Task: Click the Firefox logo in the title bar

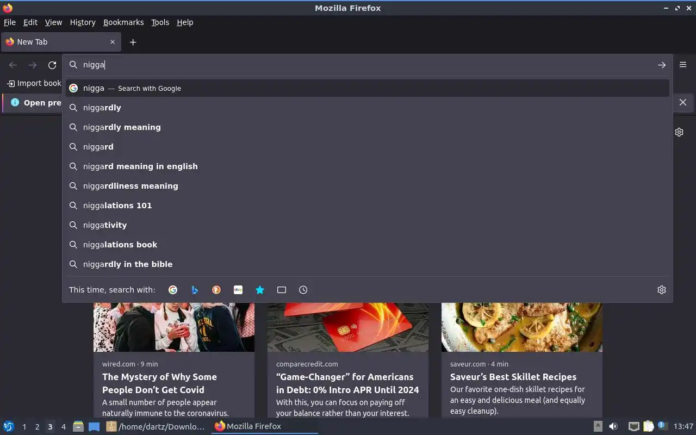Action: (x=8, y=8)
